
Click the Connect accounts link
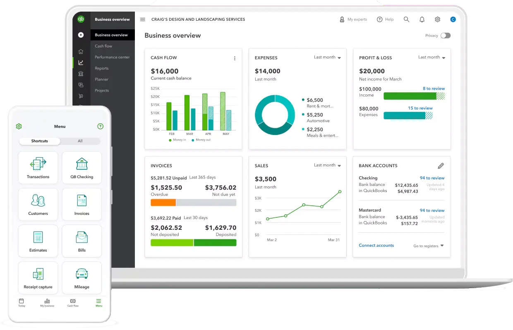point(376,245)
